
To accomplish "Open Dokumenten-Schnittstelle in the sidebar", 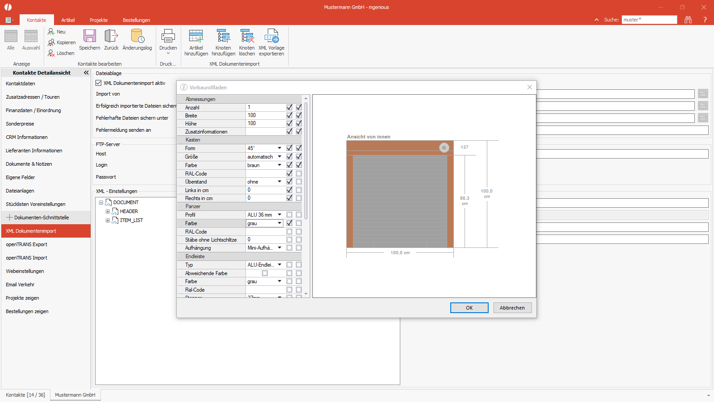I will (46, 218).
